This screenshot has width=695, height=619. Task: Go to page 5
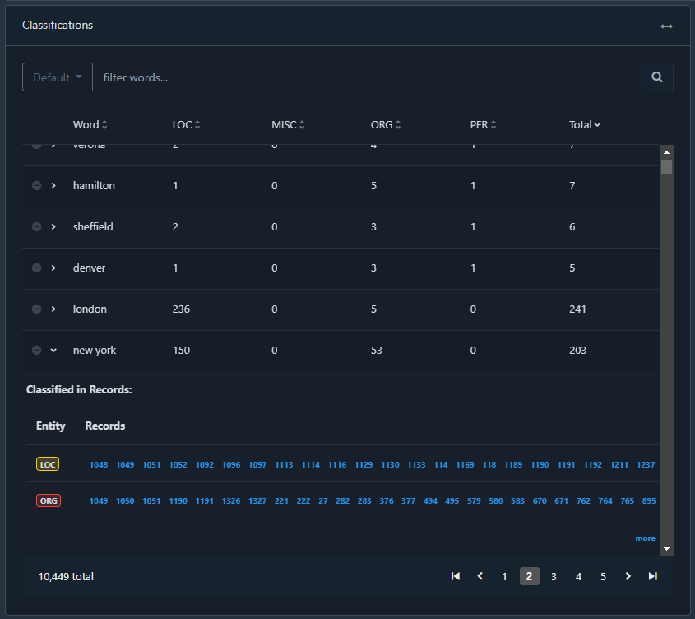point(603,576)
